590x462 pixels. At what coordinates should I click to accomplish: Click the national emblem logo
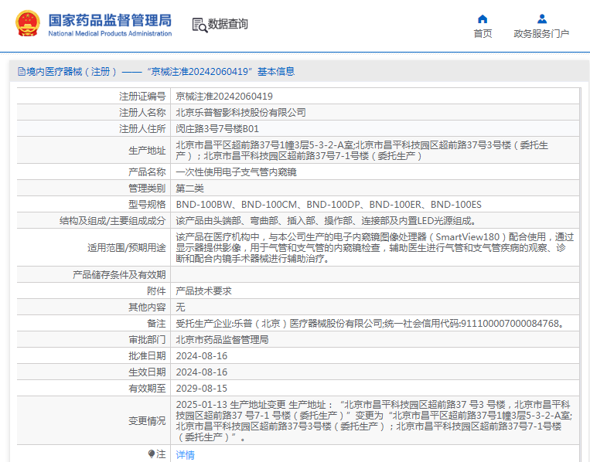click(x=28, y=23)
